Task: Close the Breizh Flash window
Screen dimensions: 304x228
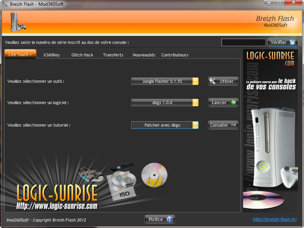Action: point(293,3)
